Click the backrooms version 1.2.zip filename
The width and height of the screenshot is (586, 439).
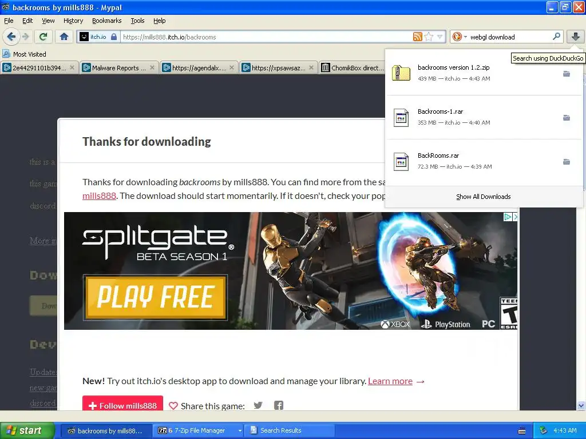pos(453,67)
